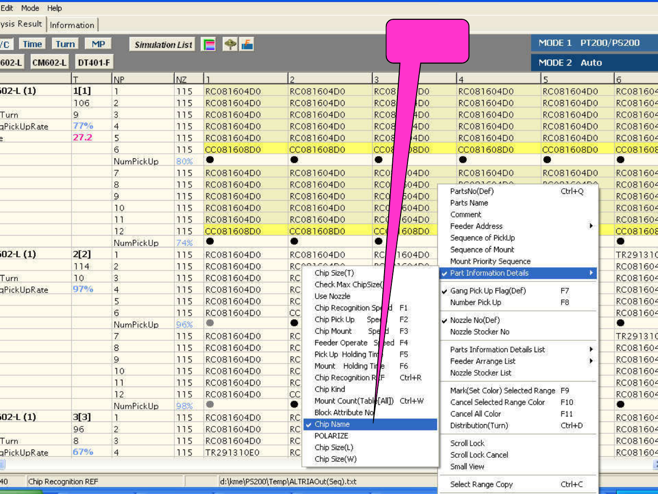
Task: Choose POLARIZE from the submenu
Action: click(x=331, y=436)
